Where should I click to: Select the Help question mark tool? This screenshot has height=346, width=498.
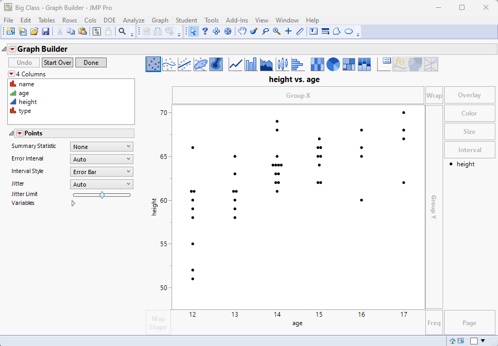[205, 31]
